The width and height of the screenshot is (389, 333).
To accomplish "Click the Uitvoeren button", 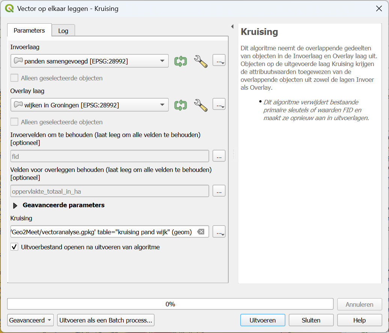I will pos(262,320).
